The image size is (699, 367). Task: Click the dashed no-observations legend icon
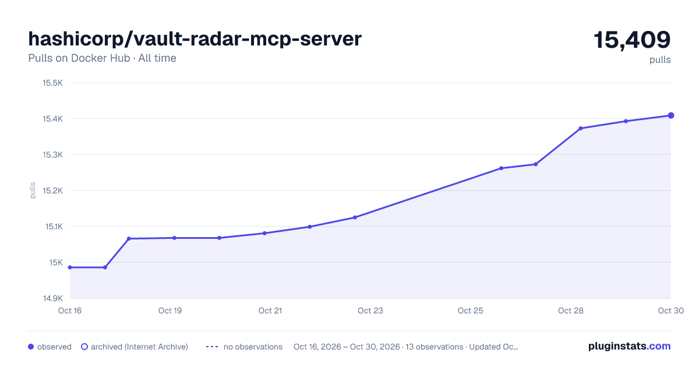click(x=212, y=347)
